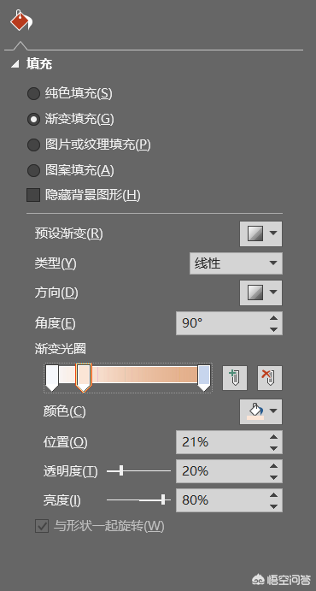
Task: Click the 亮度 slider handle
Action: [x=163, y=500]
